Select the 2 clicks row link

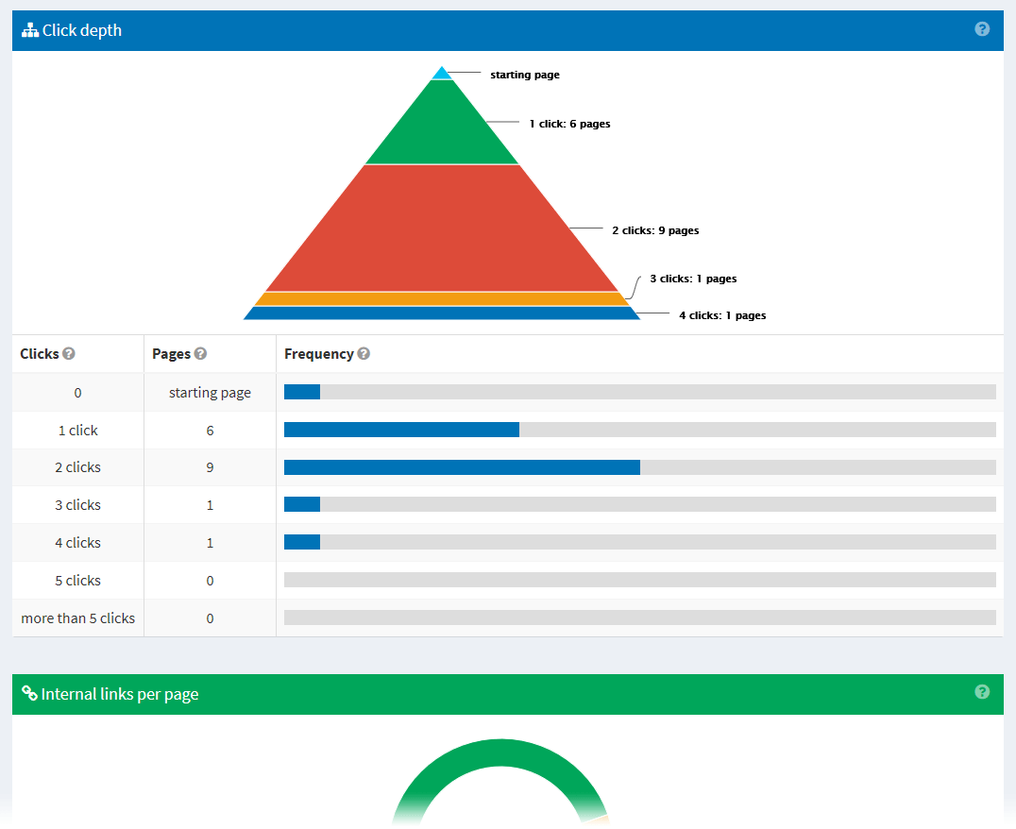[x=77, y=466]
